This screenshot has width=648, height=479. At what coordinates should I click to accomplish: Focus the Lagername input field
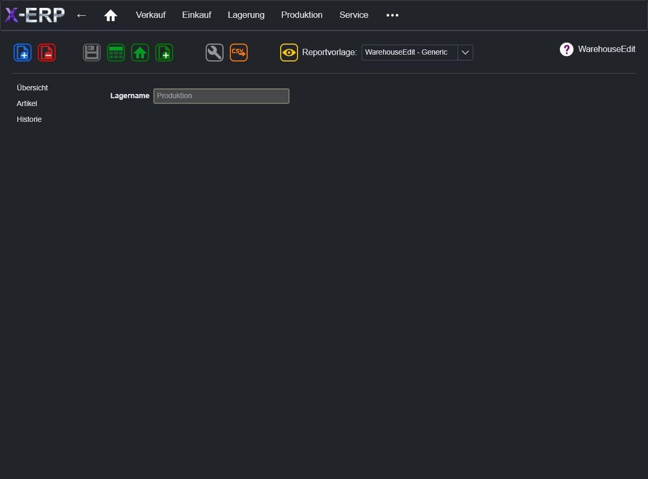coord(221,96)
